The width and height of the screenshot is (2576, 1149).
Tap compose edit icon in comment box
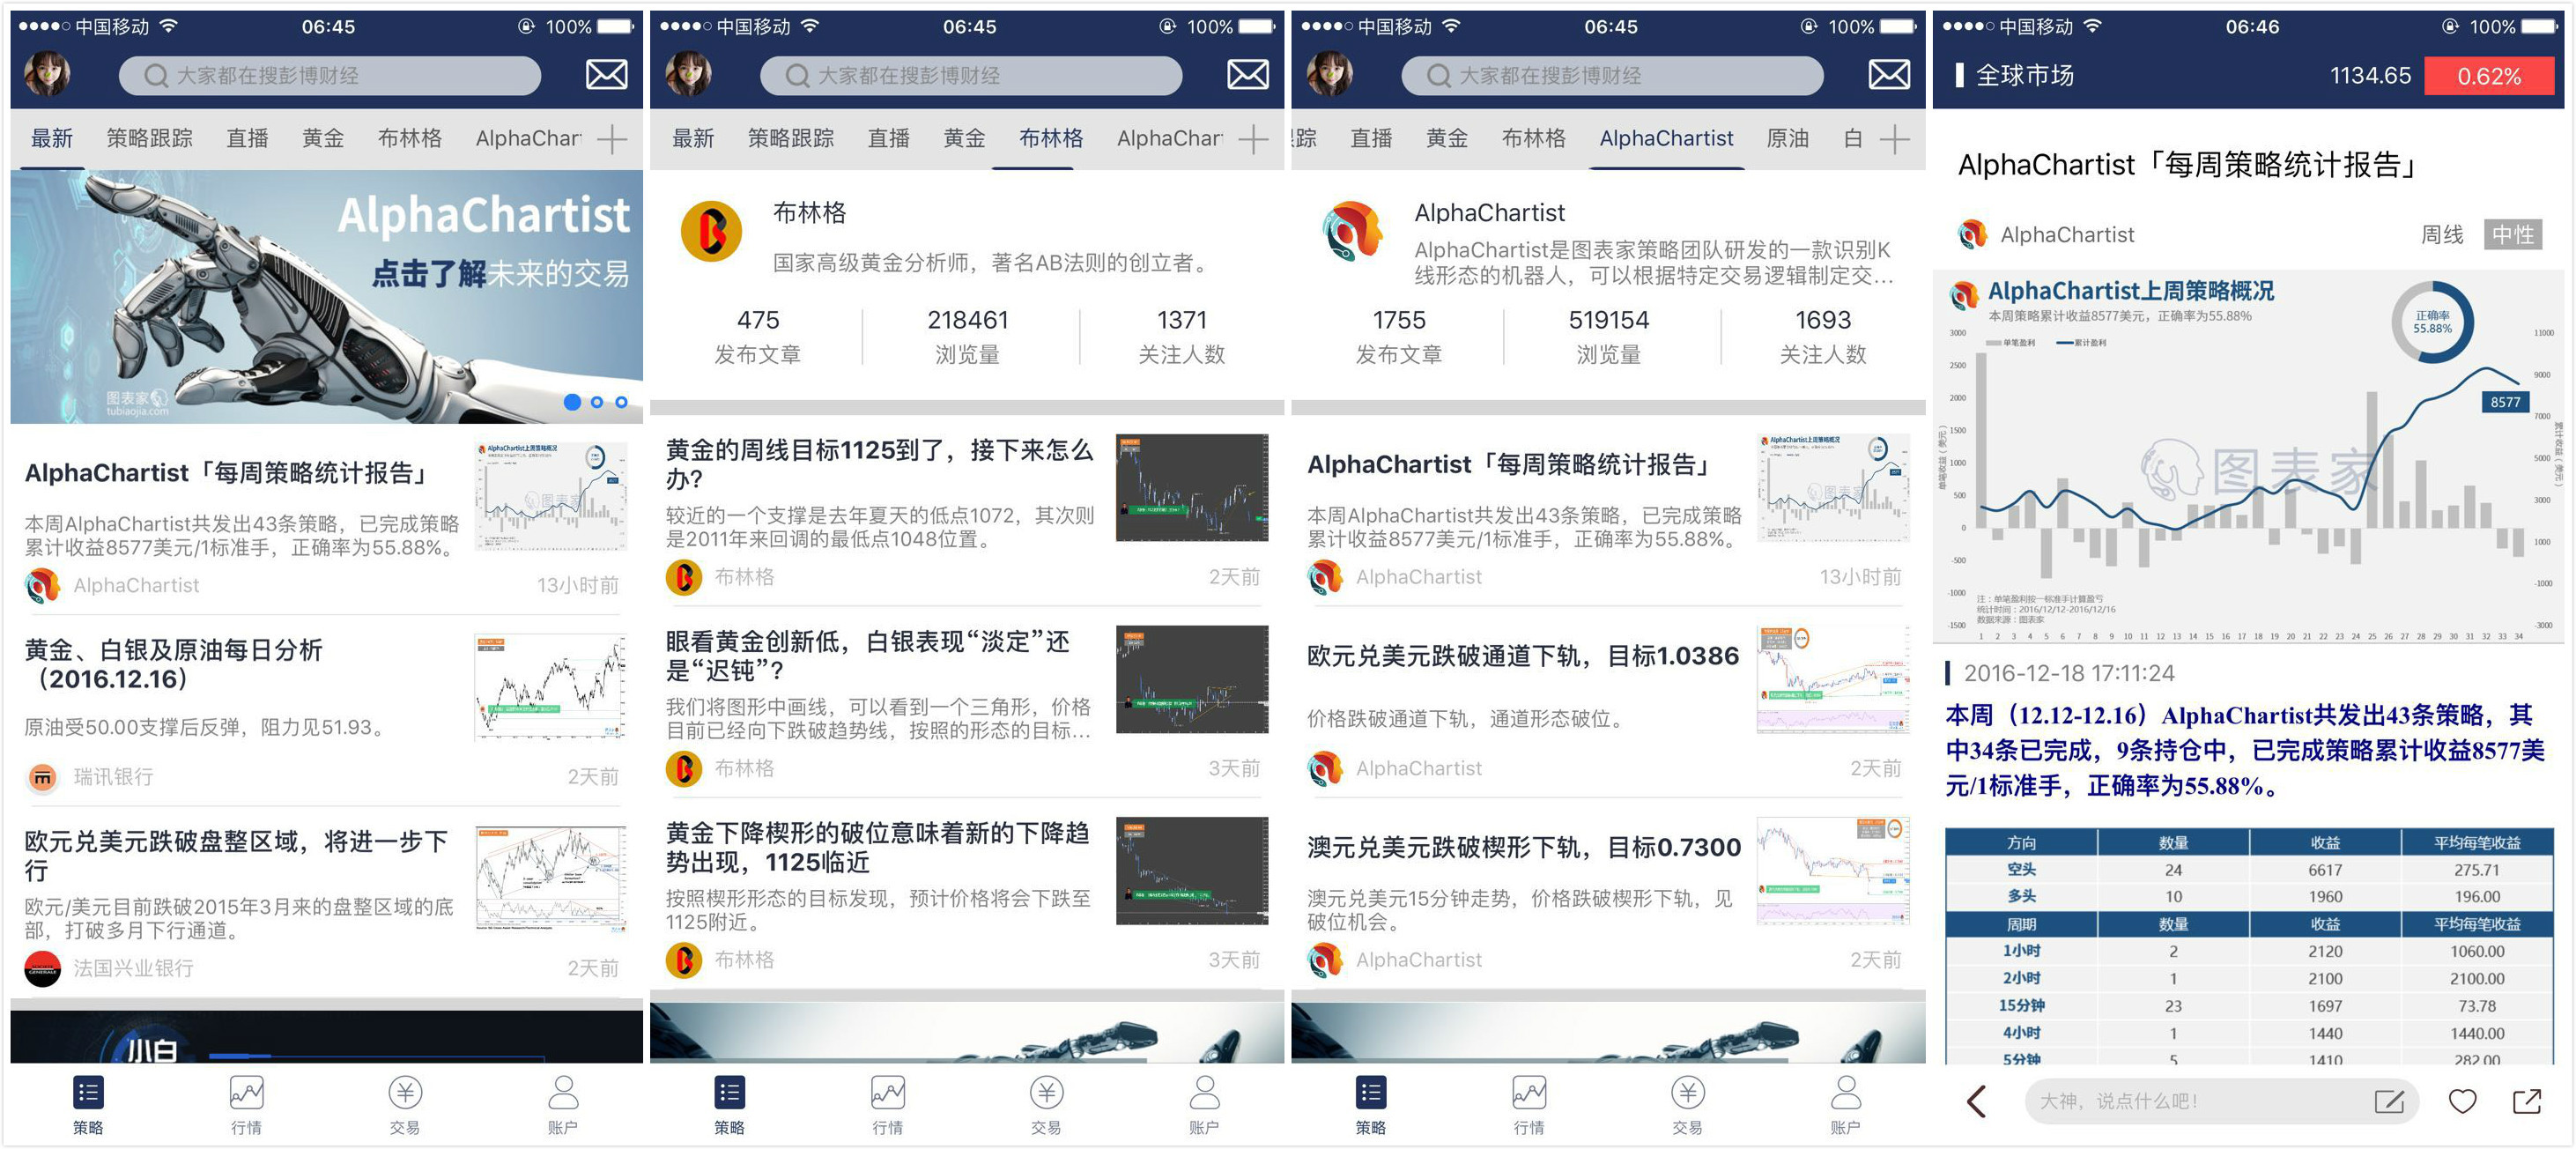pyautogui.click(x=2389, y=1101)
